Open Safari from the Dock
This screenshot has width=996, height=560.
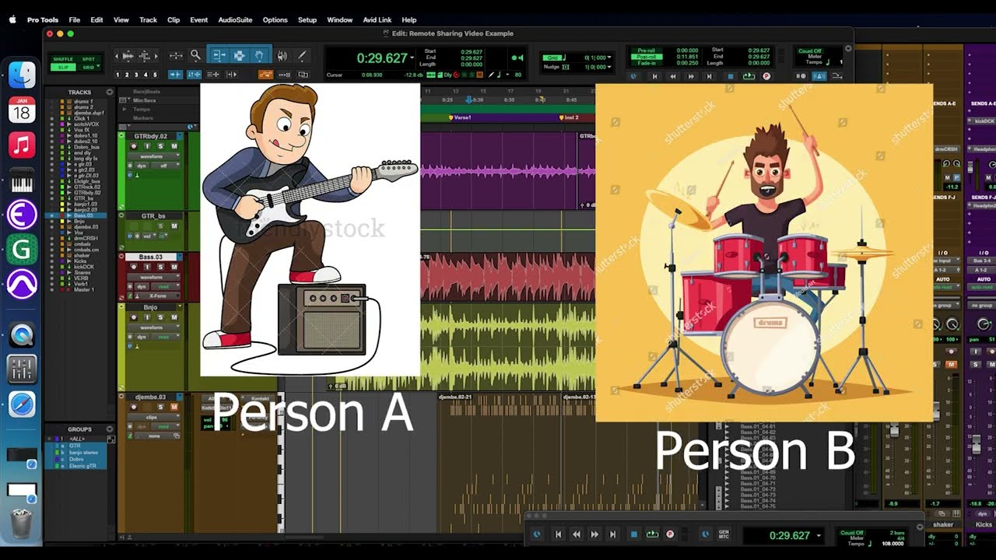coord(22,404)
